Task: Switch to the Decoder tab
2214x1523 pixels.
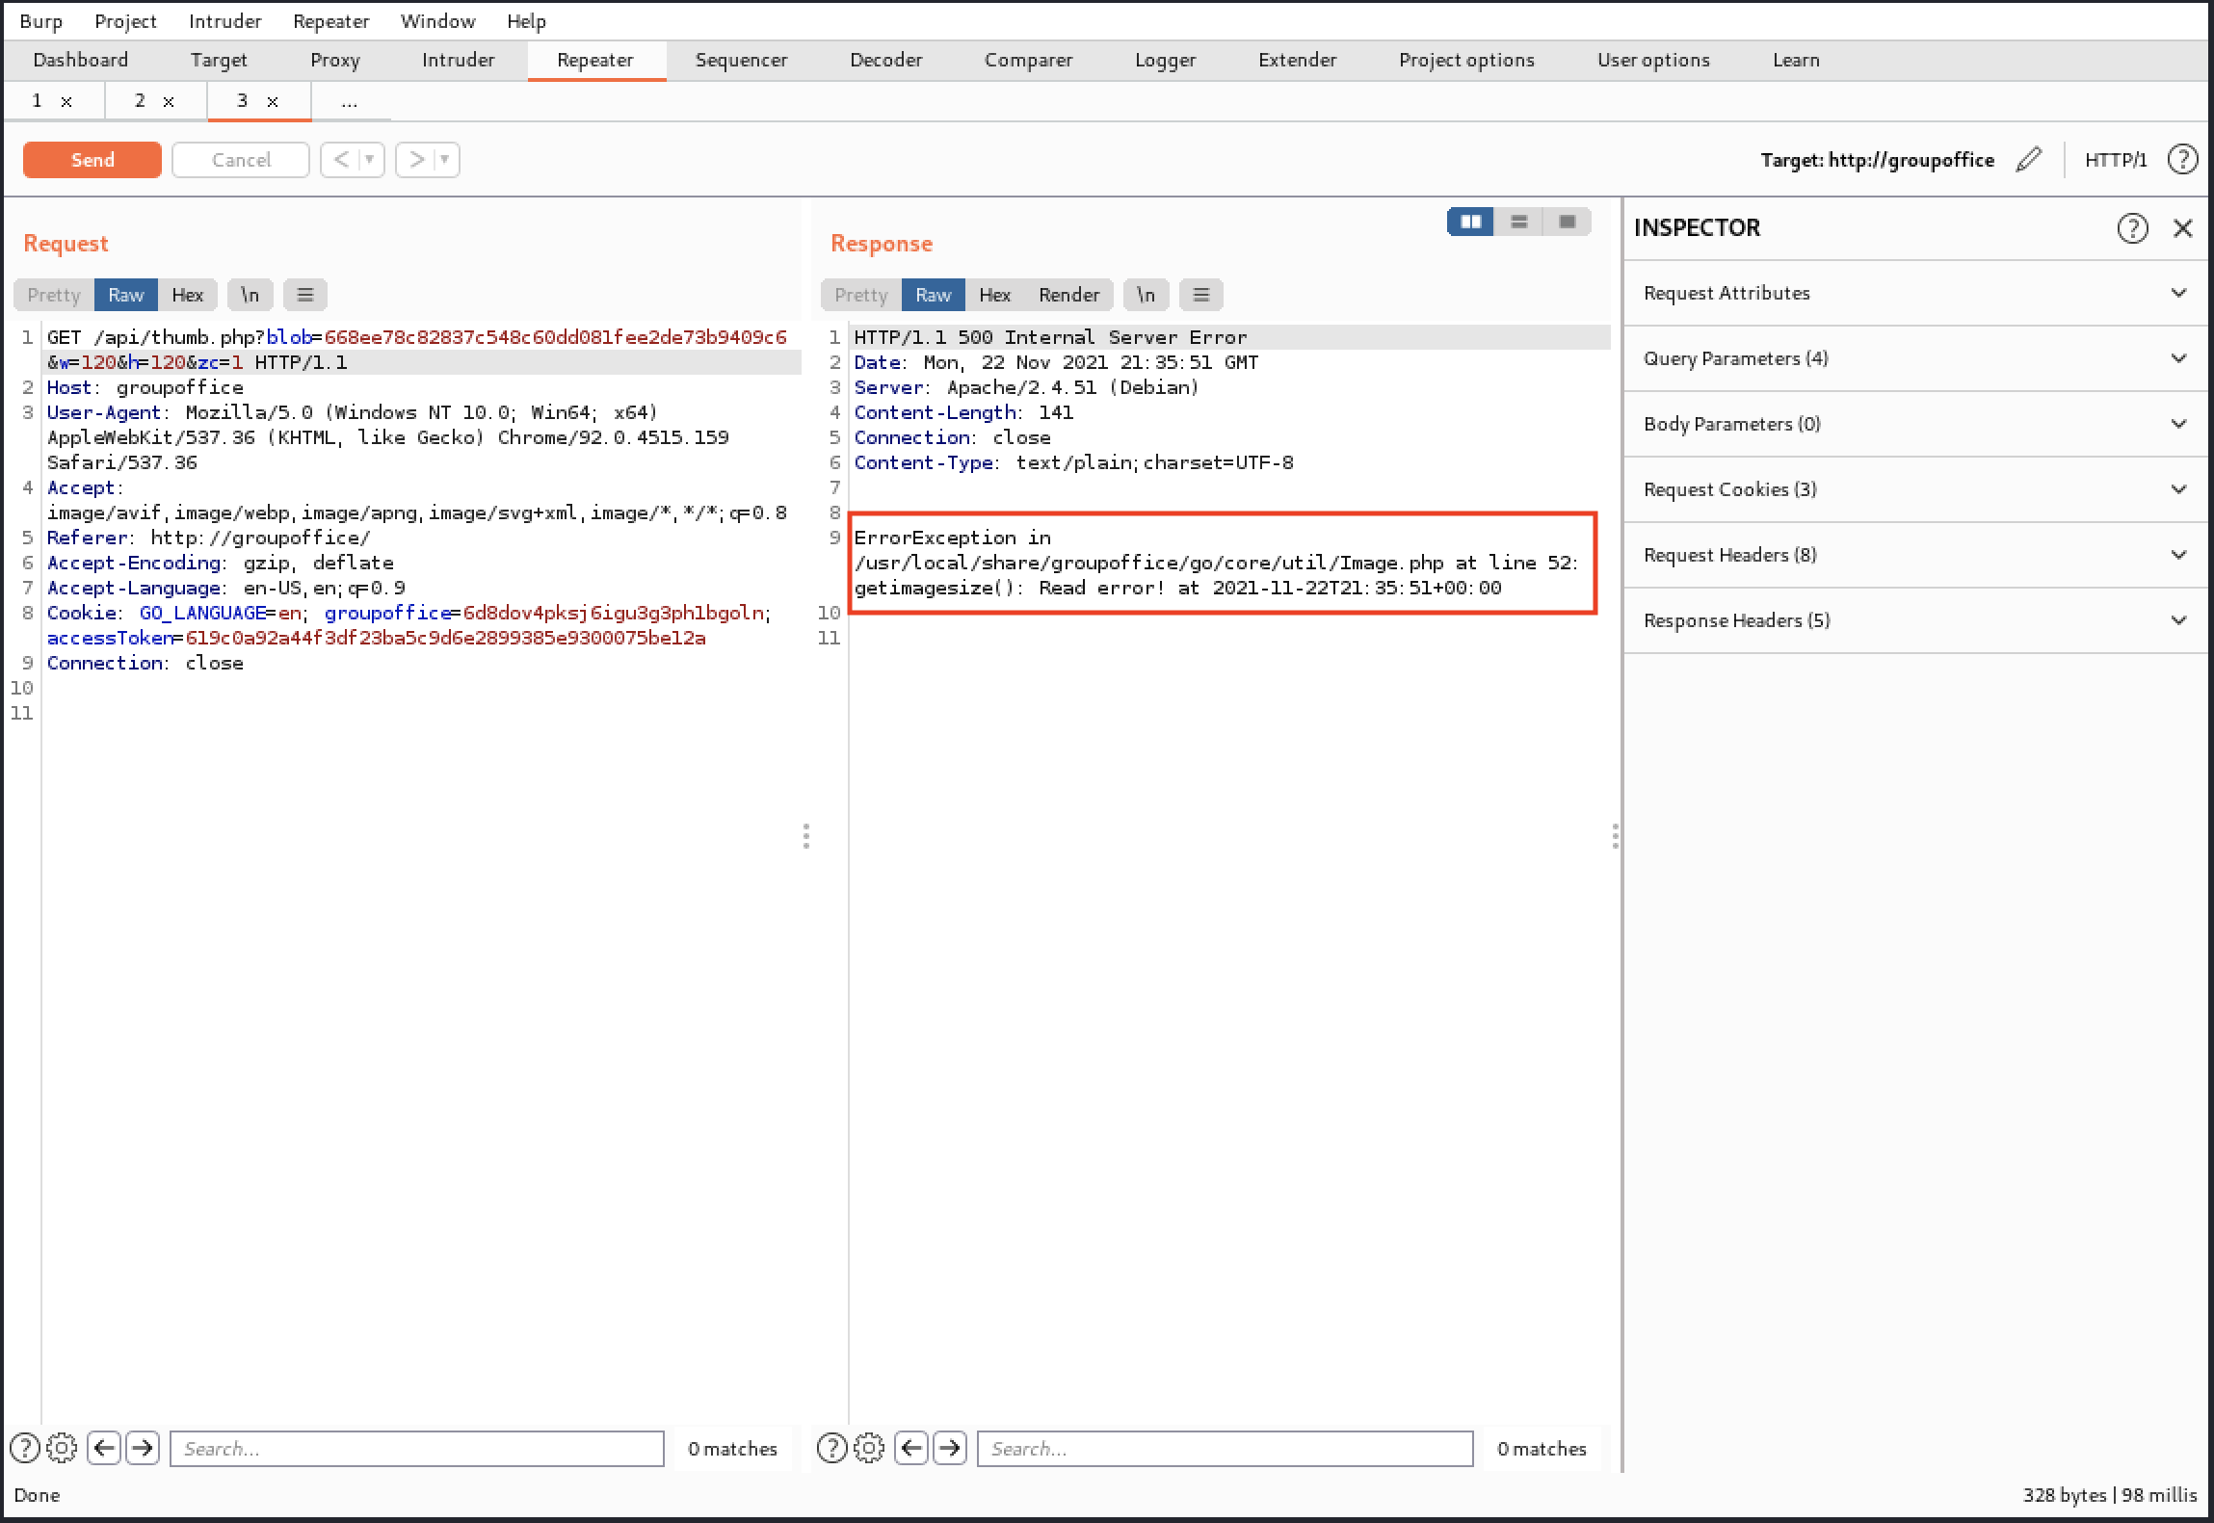Action: (885, 60)
